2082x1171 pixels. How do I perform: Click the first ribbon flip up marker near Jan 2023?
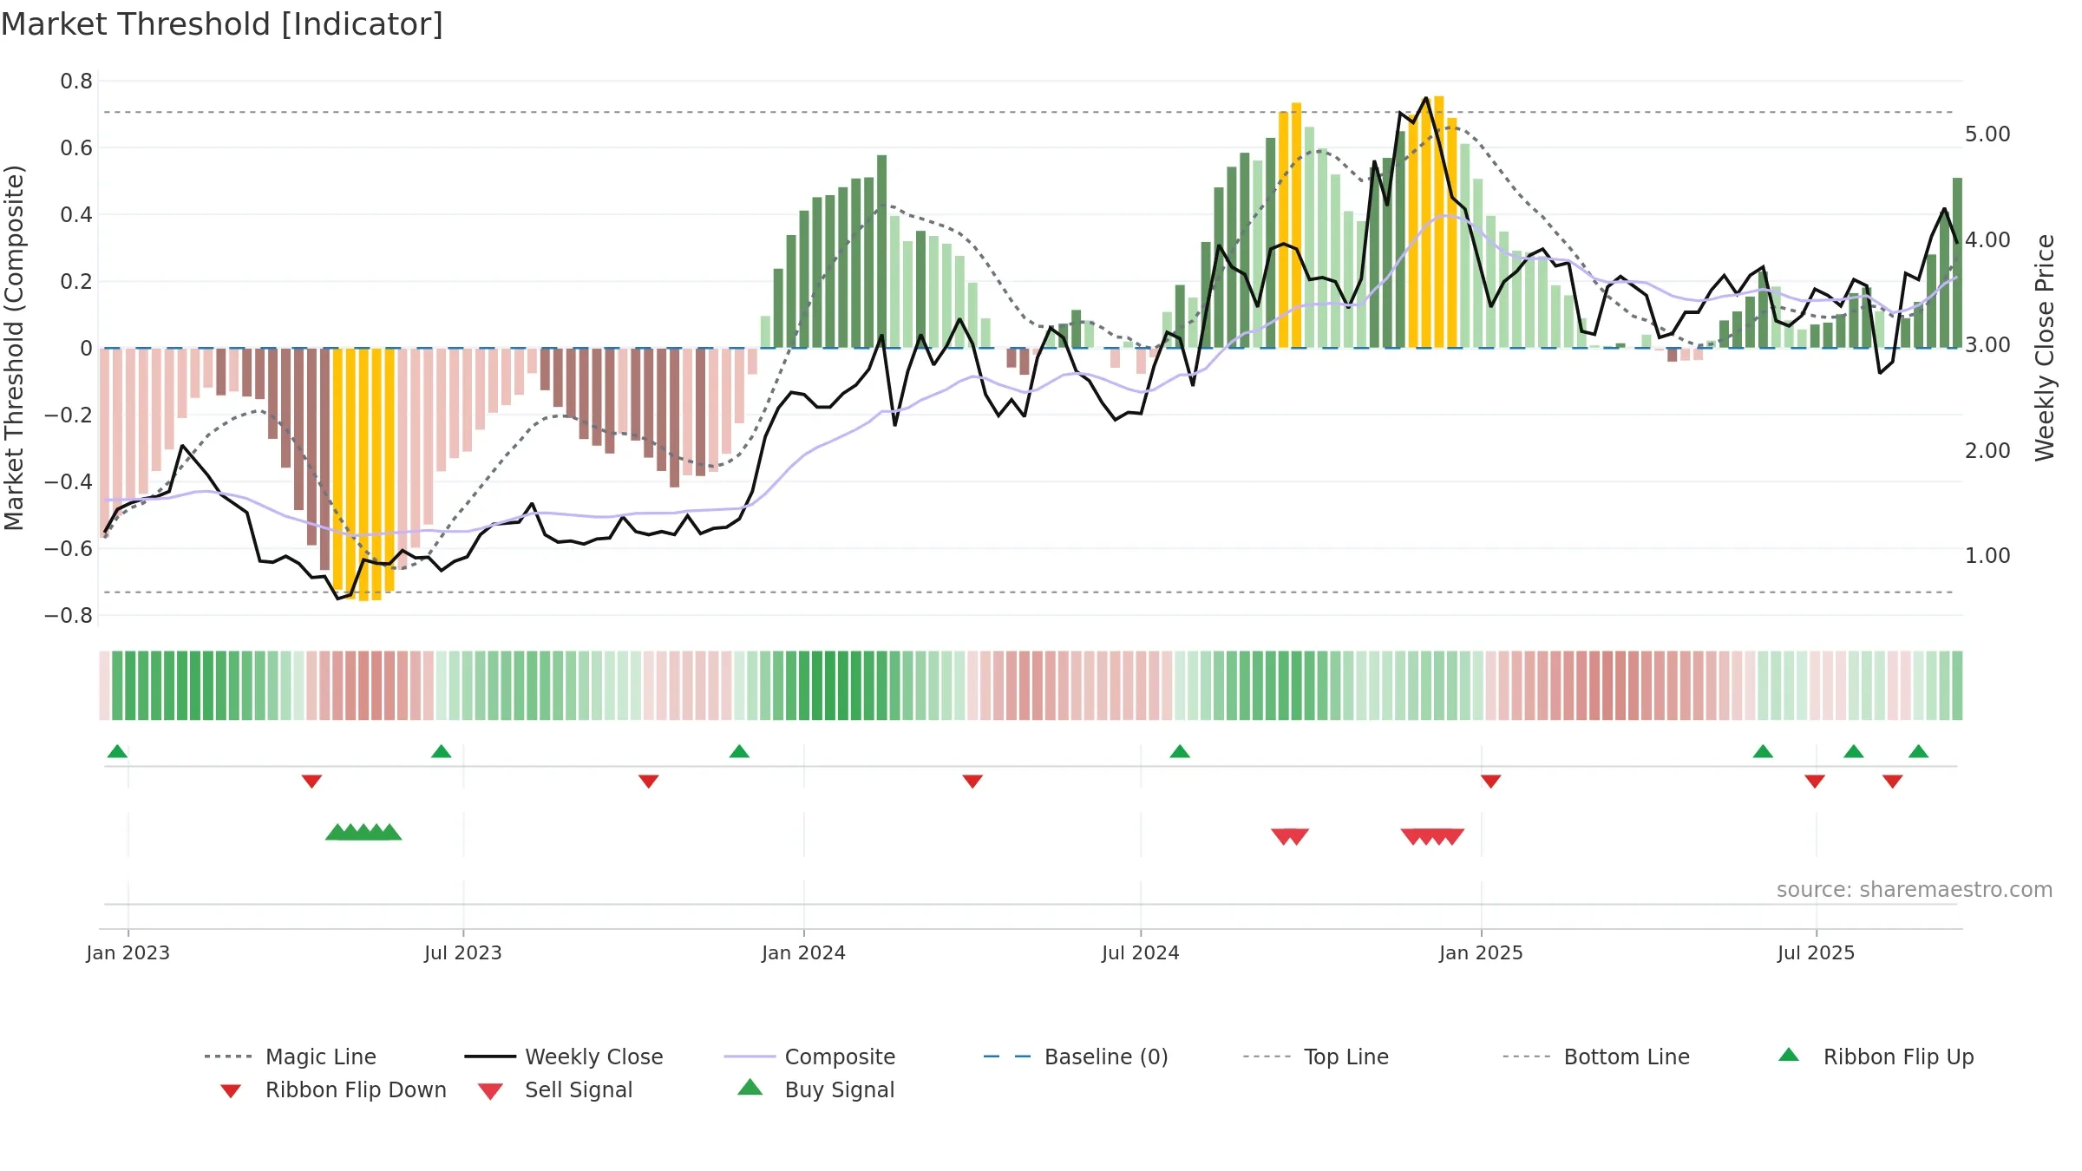(117, 751)
